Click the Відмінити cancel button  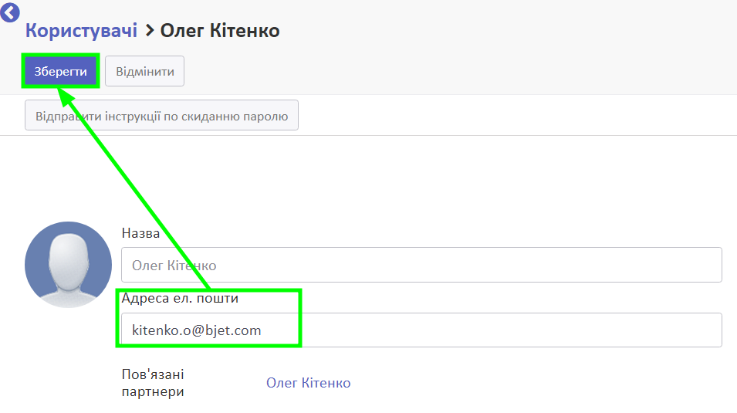click(145, 72)
